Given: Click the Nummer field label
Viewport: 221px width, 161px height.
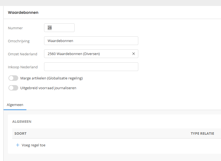Looking at the screenshot, I should [x=15, y=28].
